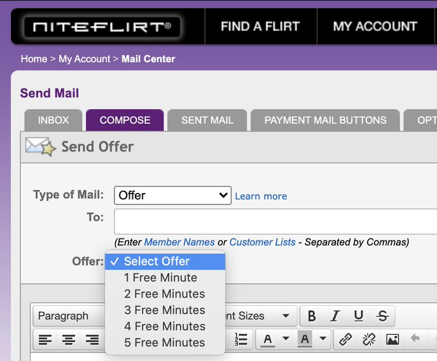
Task: Choose 4 Free Minutes offer
Action: point(165,326)
